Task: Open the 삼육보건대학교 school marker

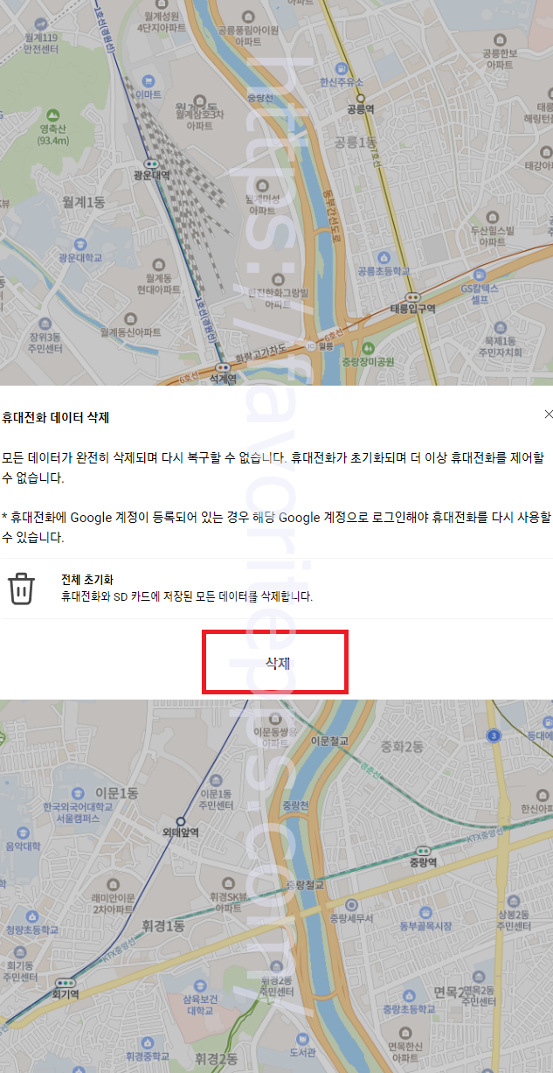Action: [x=198, y=986]
